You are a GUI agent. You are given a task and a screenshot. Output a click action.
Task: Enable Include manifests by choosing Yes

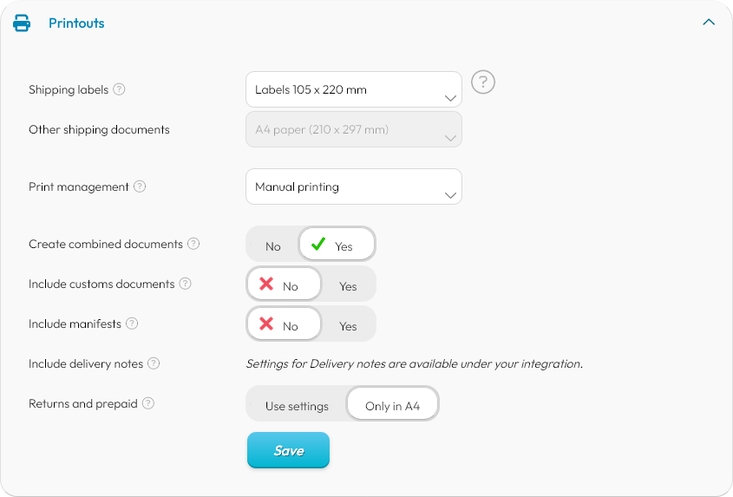348,326
